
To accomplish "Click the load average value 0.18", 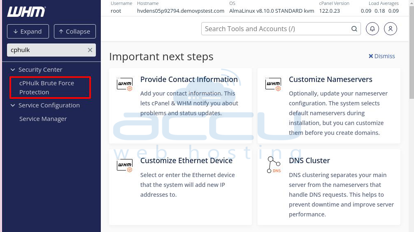I will coord(380,11).
